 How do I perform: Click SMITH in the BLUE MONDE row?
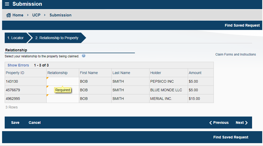click(130, 90)
